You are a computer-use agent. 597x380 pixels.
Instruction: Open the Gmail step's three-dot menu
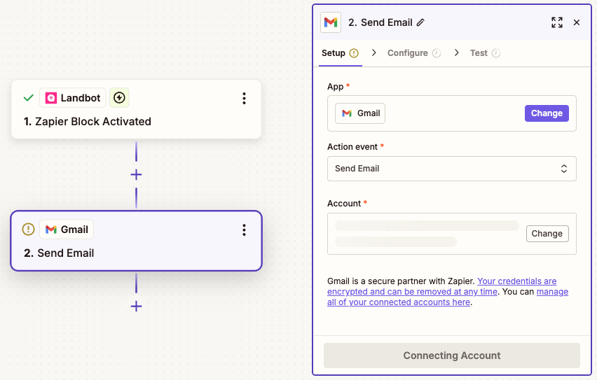coord(244,230)
